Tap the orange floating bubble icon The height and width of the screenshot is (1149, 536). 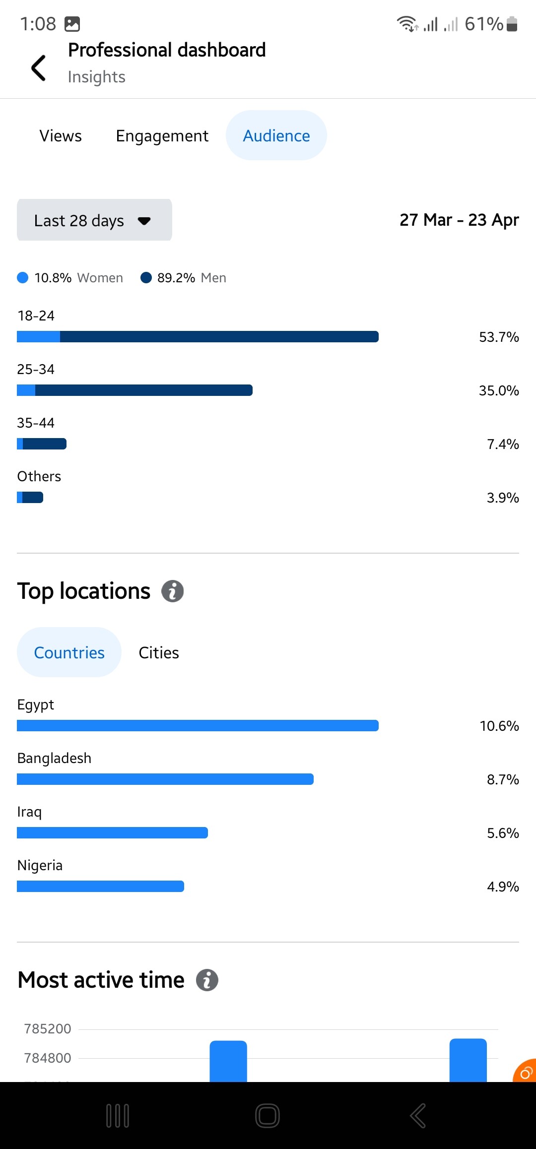525,1071
